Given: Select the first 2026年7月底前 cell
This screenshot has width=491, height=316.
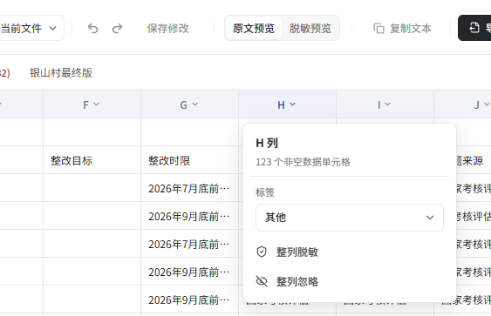Looking at the screenshot, I should tap(190, 188).
